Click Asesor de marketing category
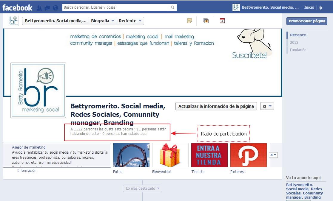This screenshot has height=201, width=333. (29, 147)
